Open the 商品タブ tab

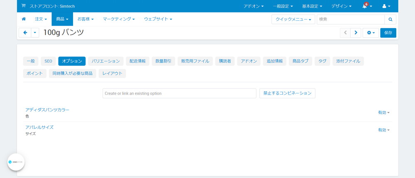coord(300,61)
